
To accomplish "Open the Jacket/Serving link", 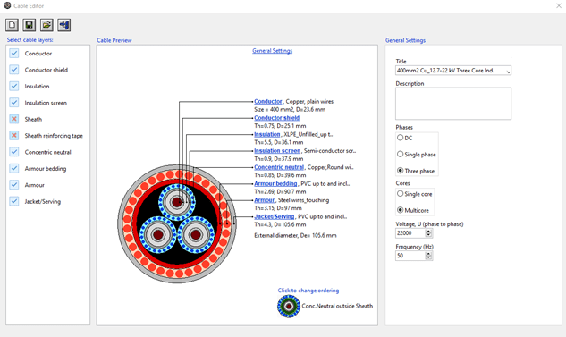I will coord(275,217).
